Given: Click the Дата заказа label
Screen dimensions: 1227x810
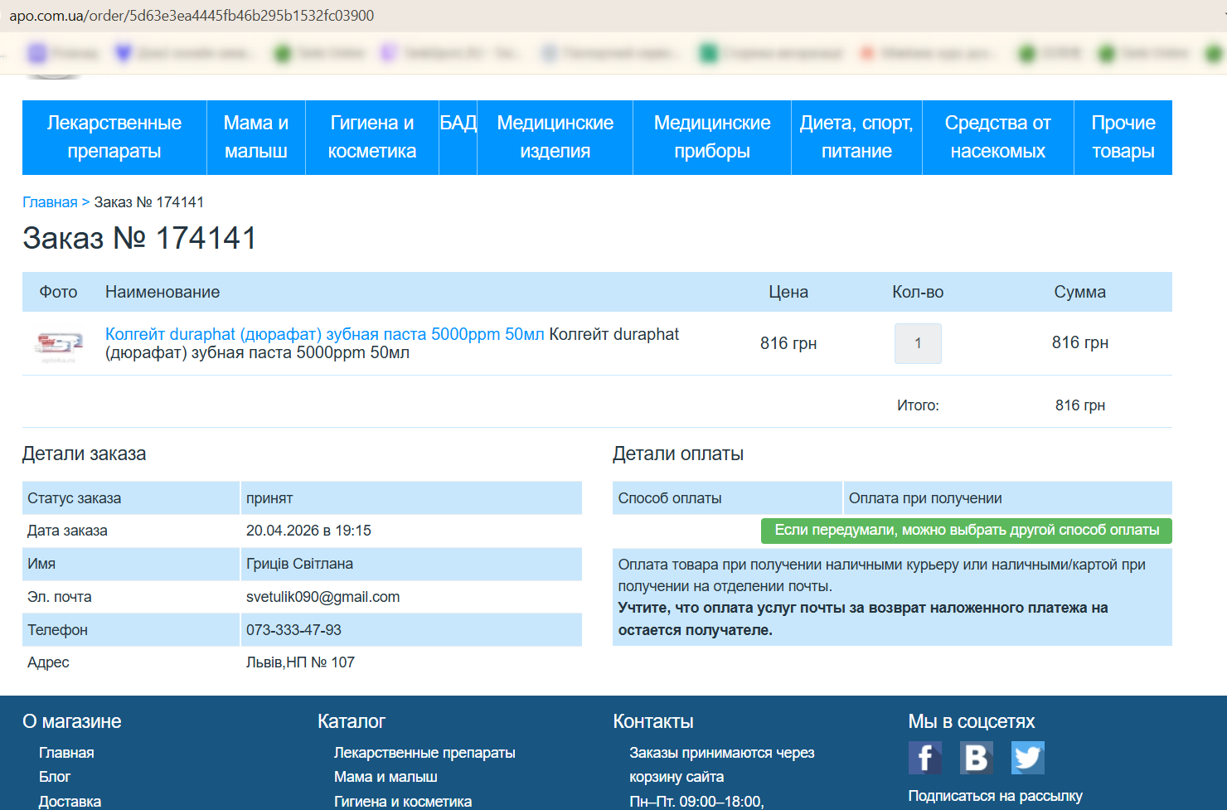Looking at the screenshot, I should pos(67,531).
